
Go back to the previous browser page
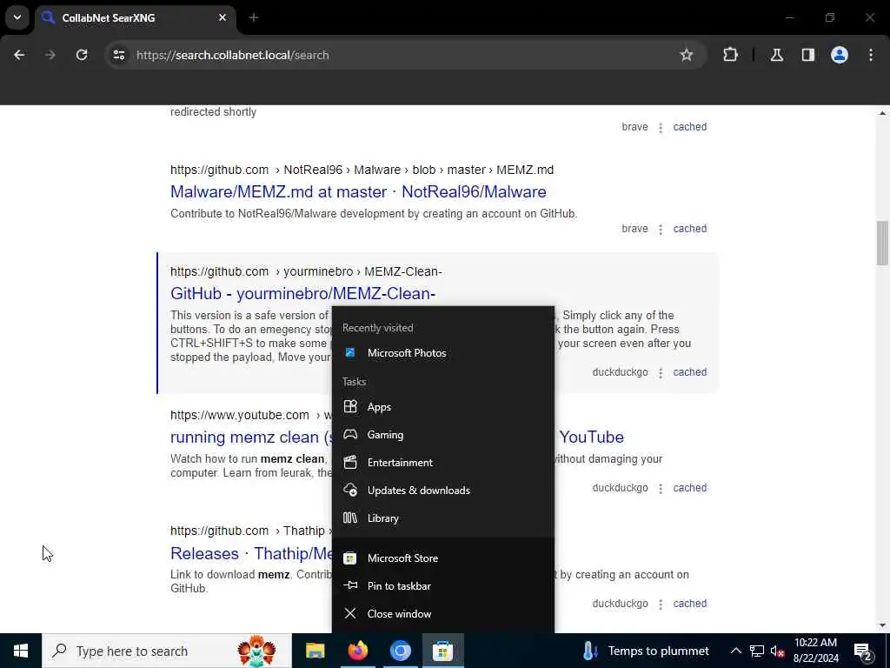pos(19,55)
